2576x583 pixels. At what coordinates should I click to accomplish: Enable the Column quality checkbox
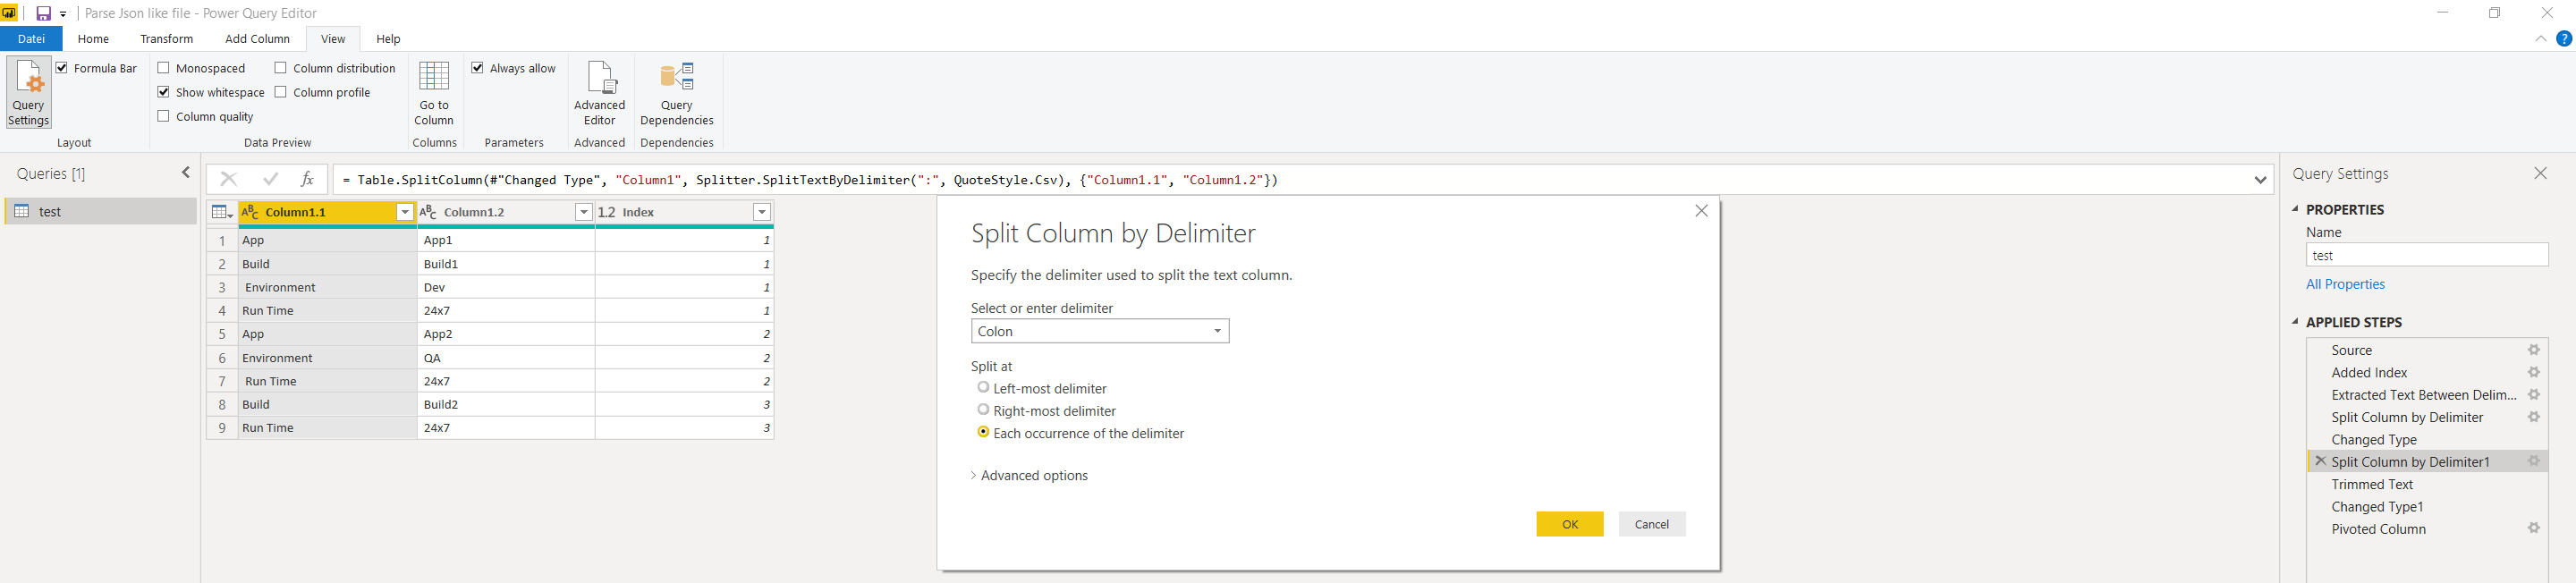point(164,116)
